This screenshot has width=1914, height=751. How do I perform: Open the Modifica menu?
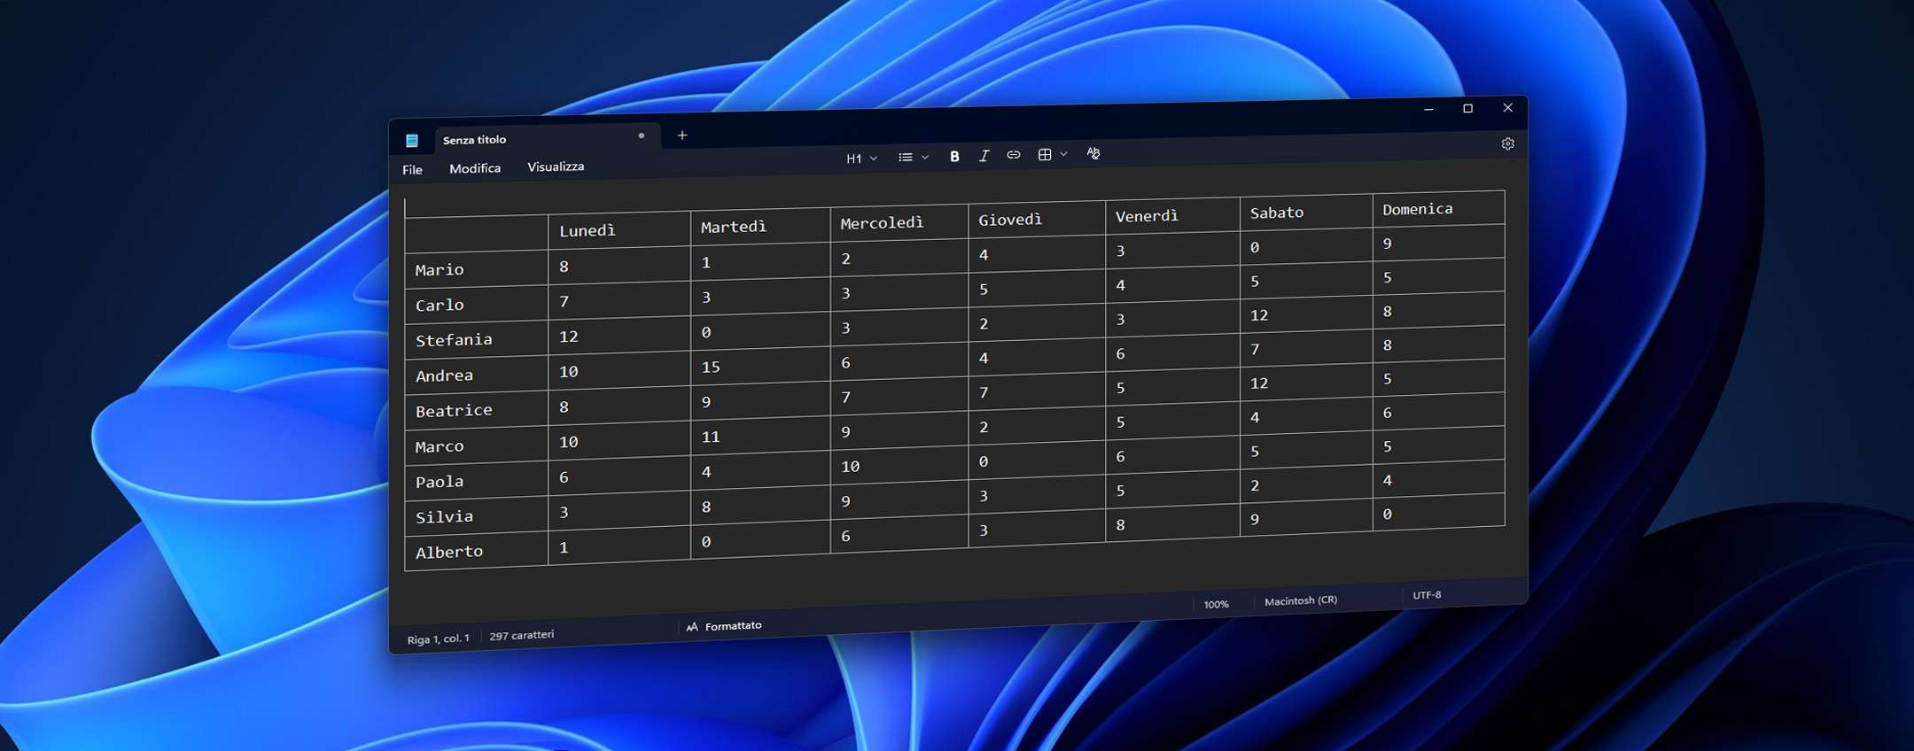[x=475, y=168]
